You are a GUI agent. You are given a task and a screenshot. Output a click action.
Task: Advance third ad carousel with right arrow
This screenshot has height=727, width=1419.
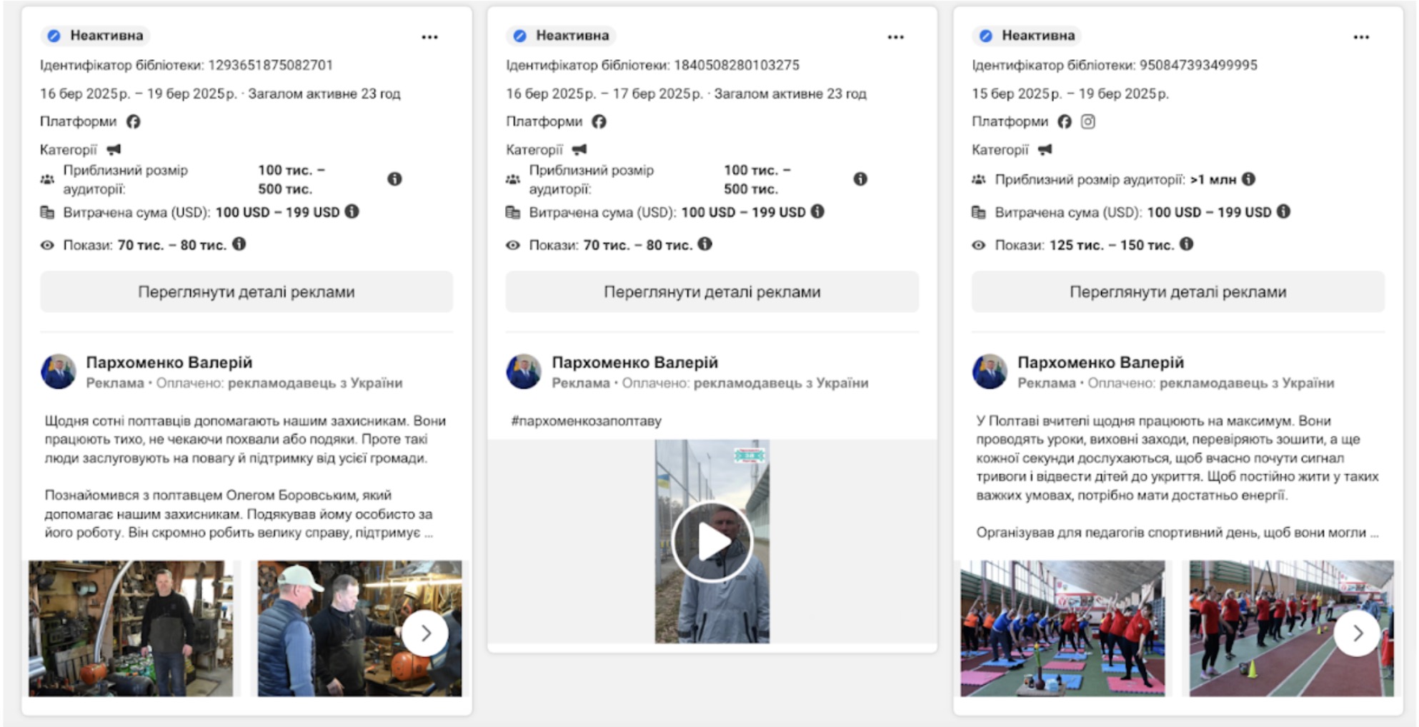(x=1357, y=633)
